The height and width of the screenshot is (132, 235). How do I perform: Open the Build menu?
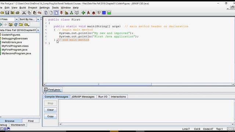point(23,8)
